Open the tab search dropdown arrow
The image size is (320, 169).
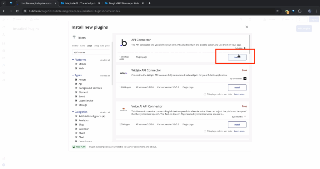(x=4, y=3)
